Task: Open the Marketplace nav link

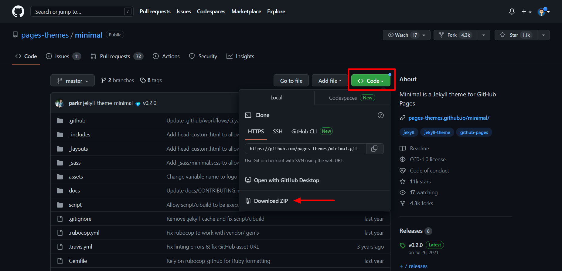Action: (246, 12)
